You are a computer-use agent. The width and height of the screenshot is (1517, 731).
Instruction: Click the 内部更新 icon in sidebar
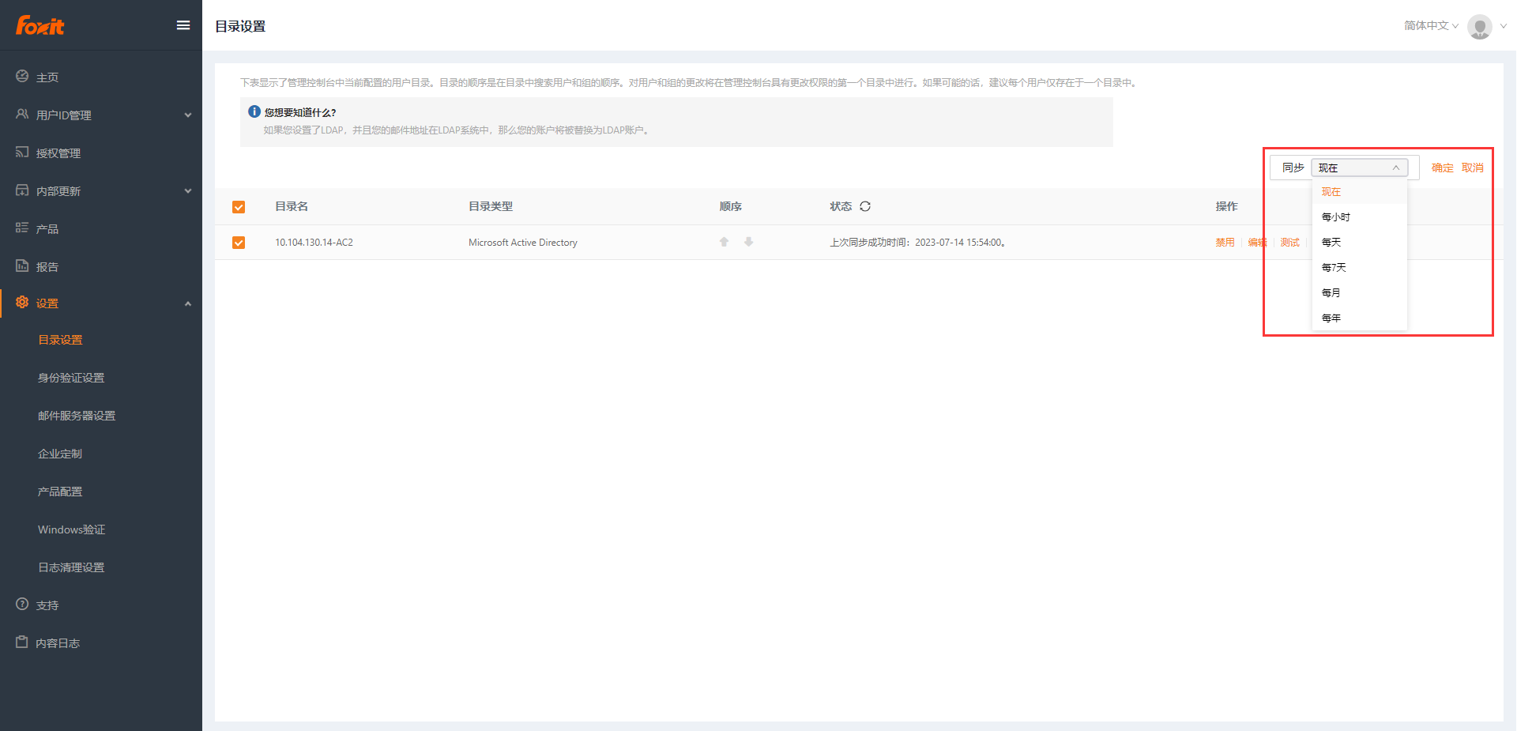click(x=22, y=190)
